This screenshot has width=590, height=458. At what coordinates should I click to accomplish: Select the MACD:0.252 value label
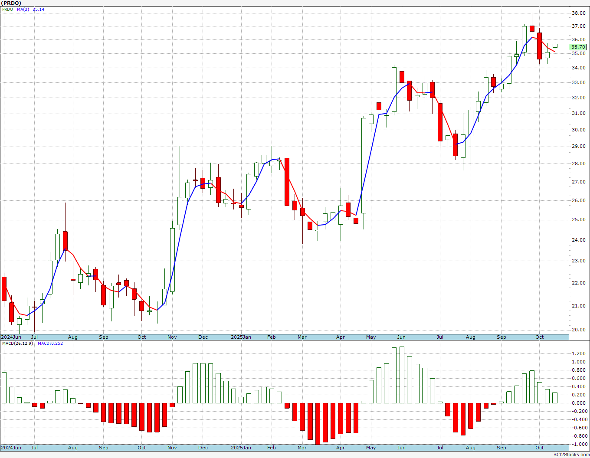click(50, 343)
